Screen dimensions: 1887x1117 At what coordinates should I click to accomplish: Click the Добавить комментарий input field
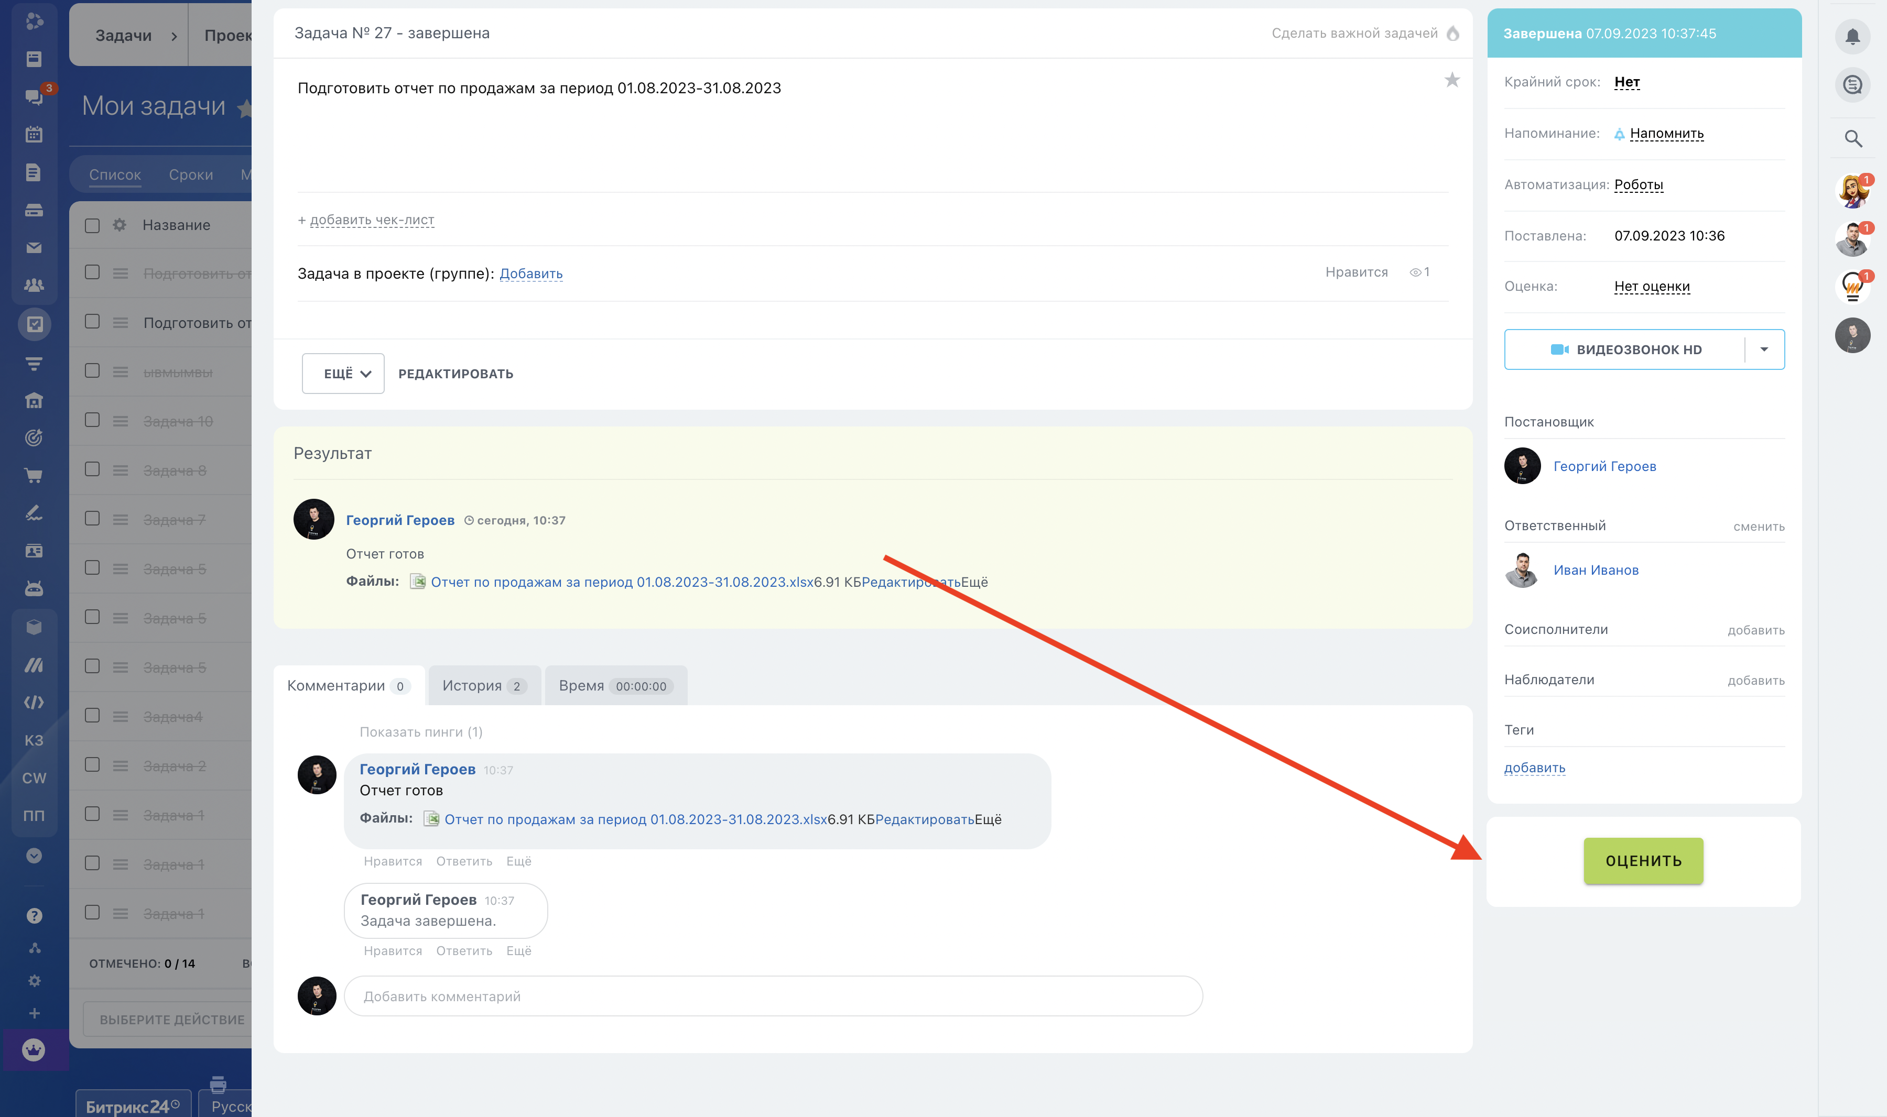tap(773, 996)
